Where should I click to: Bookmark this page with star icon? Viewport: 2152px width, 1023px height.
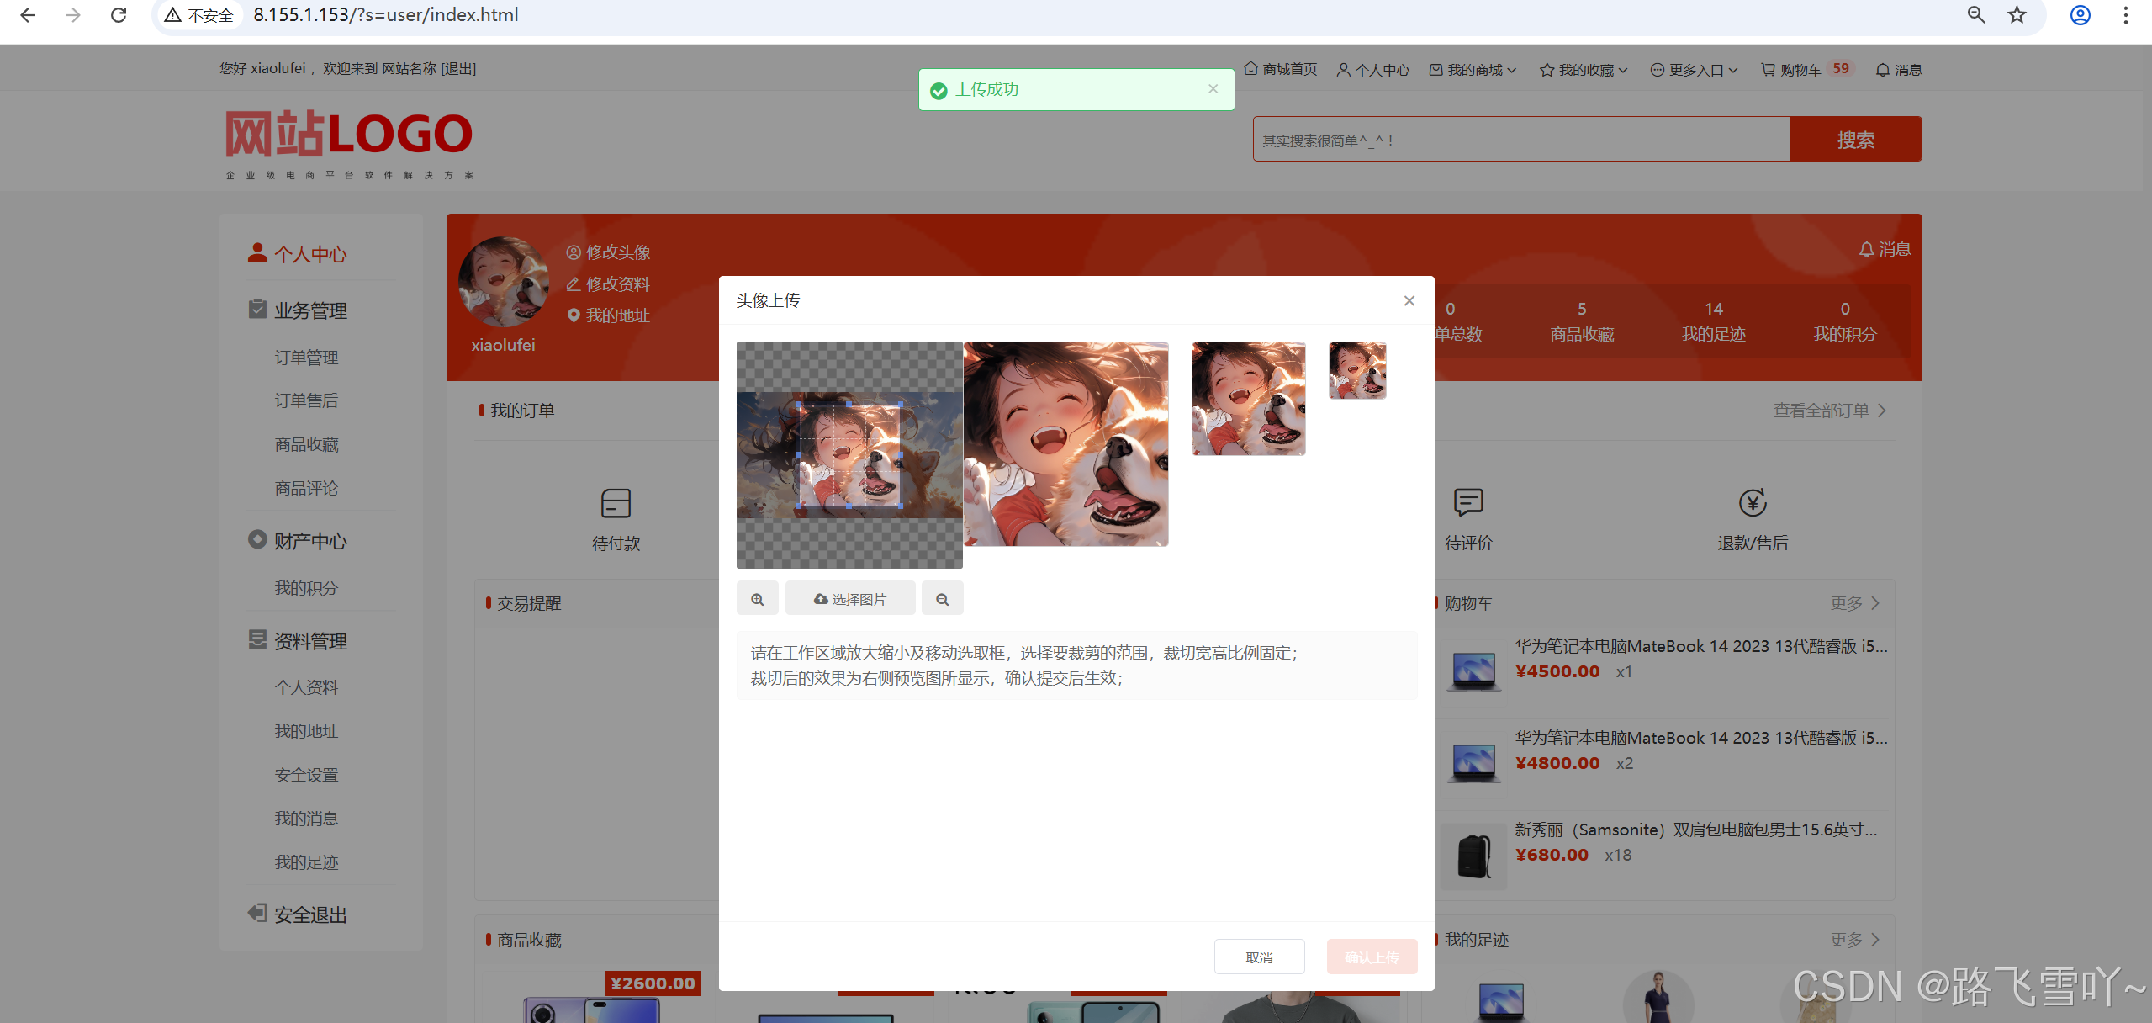pyautogui.click(x=2017, y=15)
